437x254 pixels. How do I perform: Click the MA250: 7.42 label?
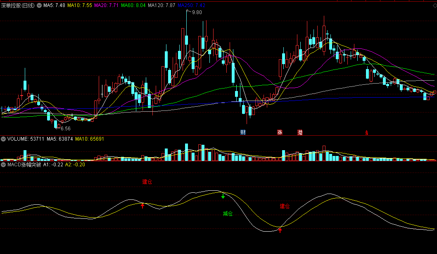click(x=192, y=5)
